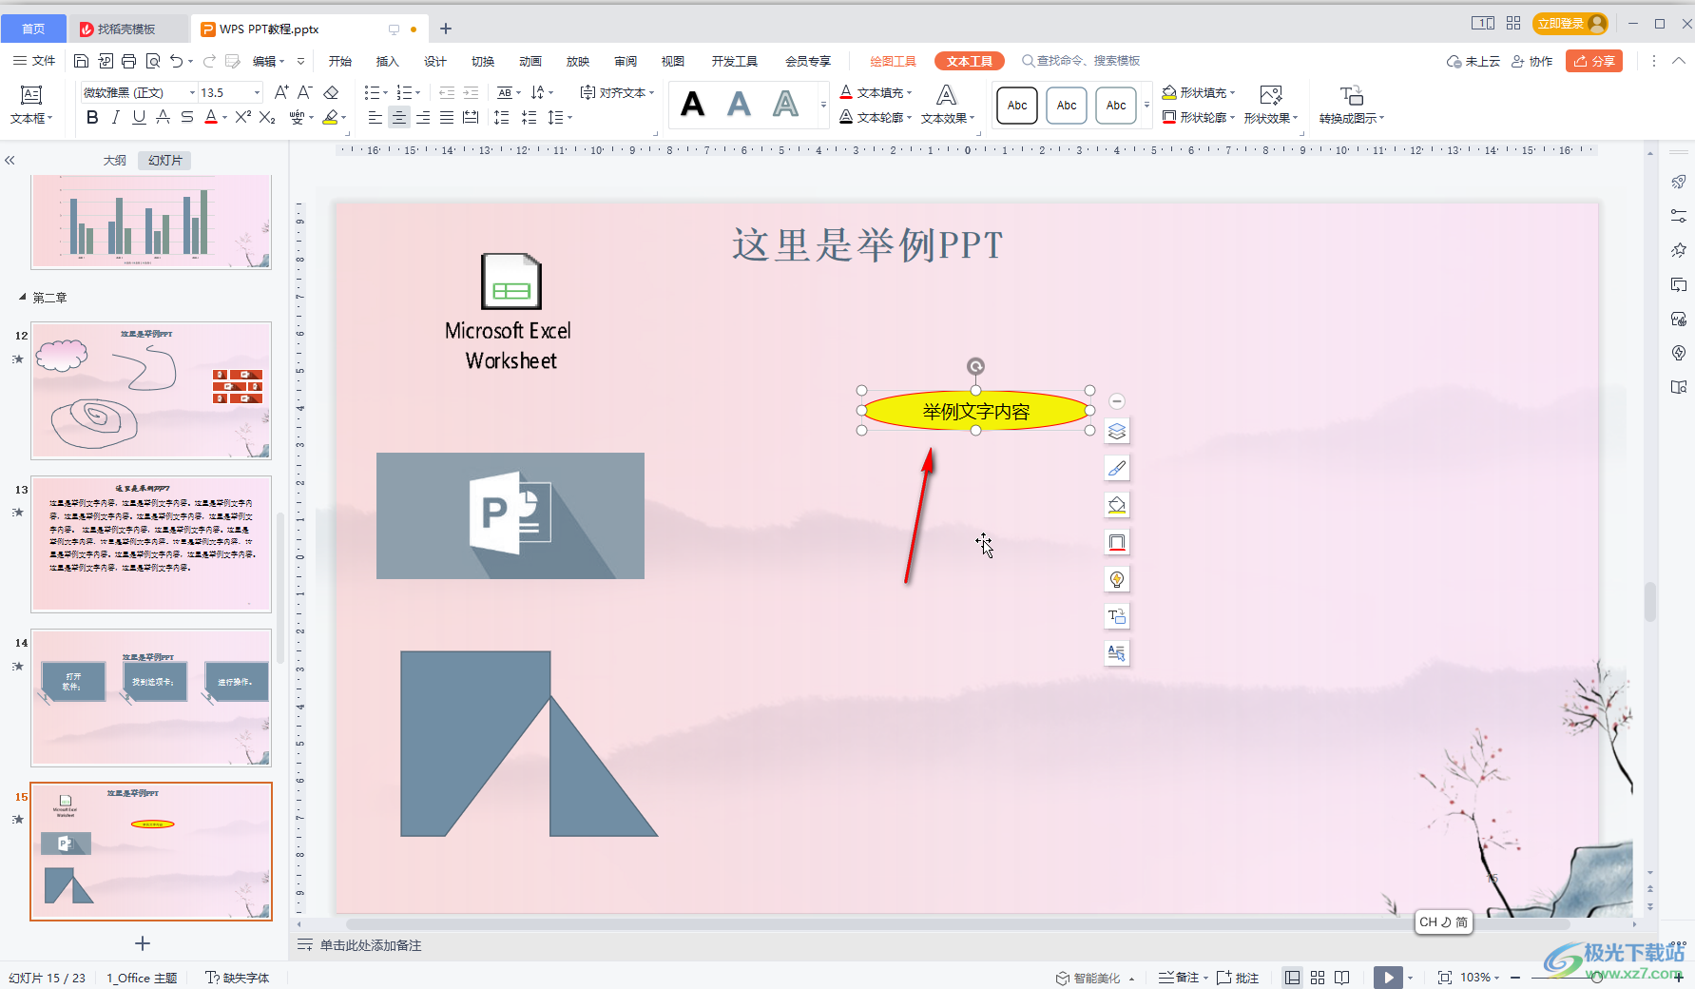The width and height of the screenshot is (1695, 989).
Task: Click the layers icon beside the shape
Action: [x=1117, y=431]
